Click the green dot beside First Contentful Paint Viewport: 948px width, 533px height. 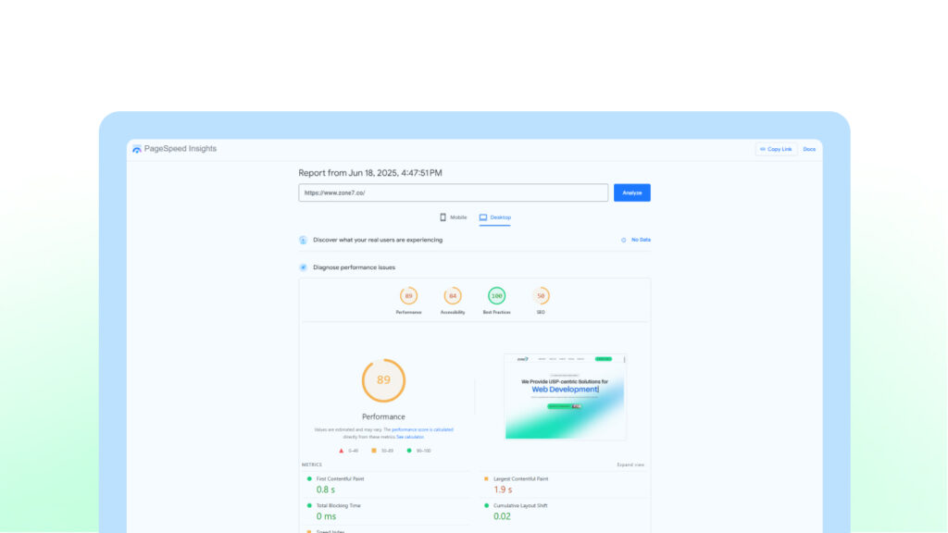click(309, 478)
